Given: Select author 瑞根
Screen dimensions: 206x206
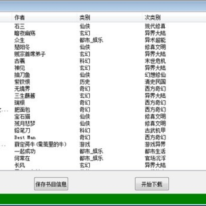Looking at the screenshot, I should [19, 102].
